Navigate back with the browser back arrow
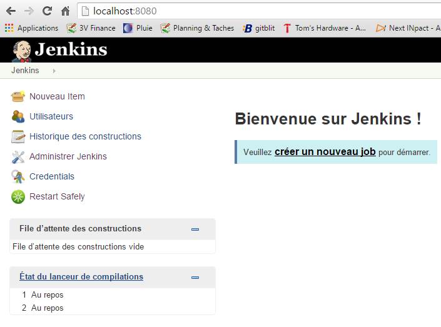441x327 pixels. coord(11,11)
